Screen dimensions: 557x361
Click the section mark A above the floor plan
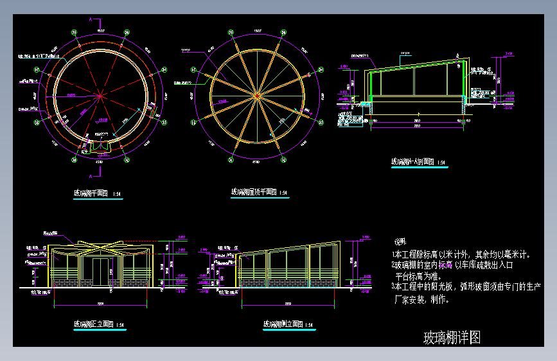coord(96,22)
